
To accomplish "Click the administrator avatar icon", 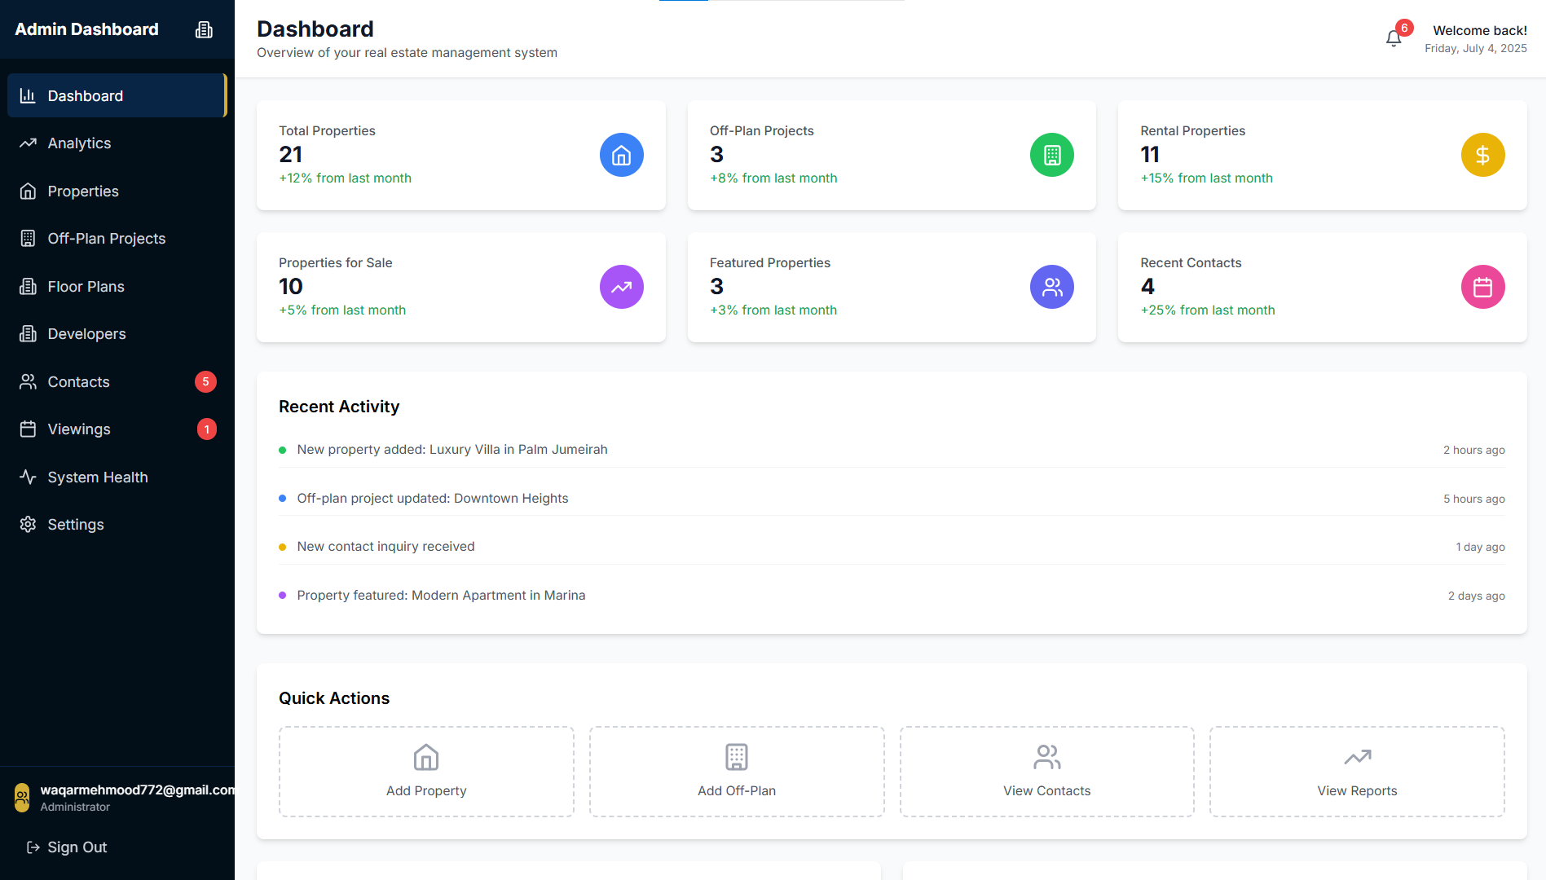I will (x=22, y=797).
